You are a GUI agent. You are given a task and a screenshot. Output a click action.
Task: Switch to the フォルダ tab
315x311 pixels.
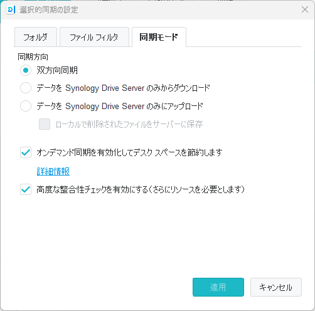(x=35, y=37)
